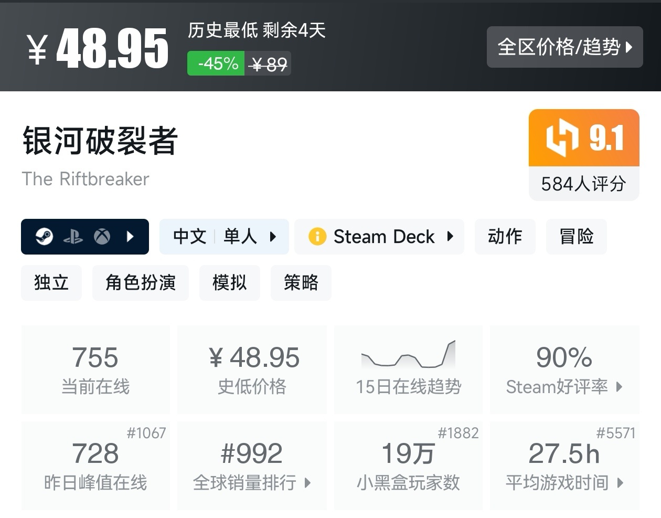Select the 角色扮演 tag
The image size is (661, 518).
(x=140, y=283)
